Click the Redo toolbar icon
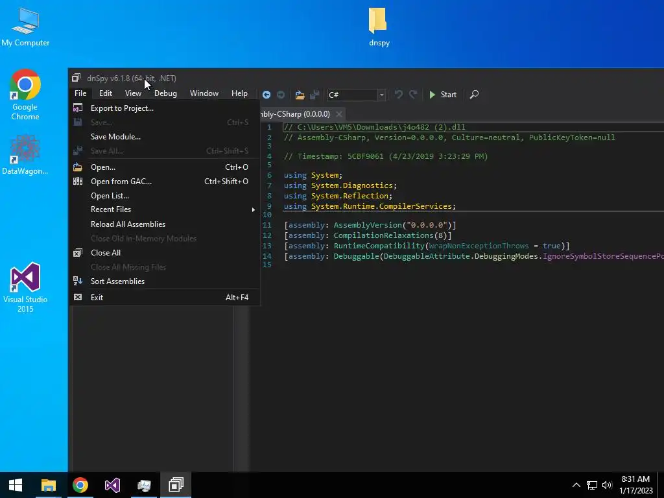 (x=413, y=95)
